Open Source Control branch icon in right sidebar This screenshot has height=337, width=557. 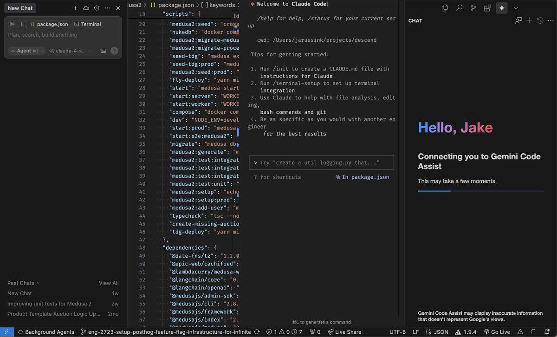tap(473, 8)
